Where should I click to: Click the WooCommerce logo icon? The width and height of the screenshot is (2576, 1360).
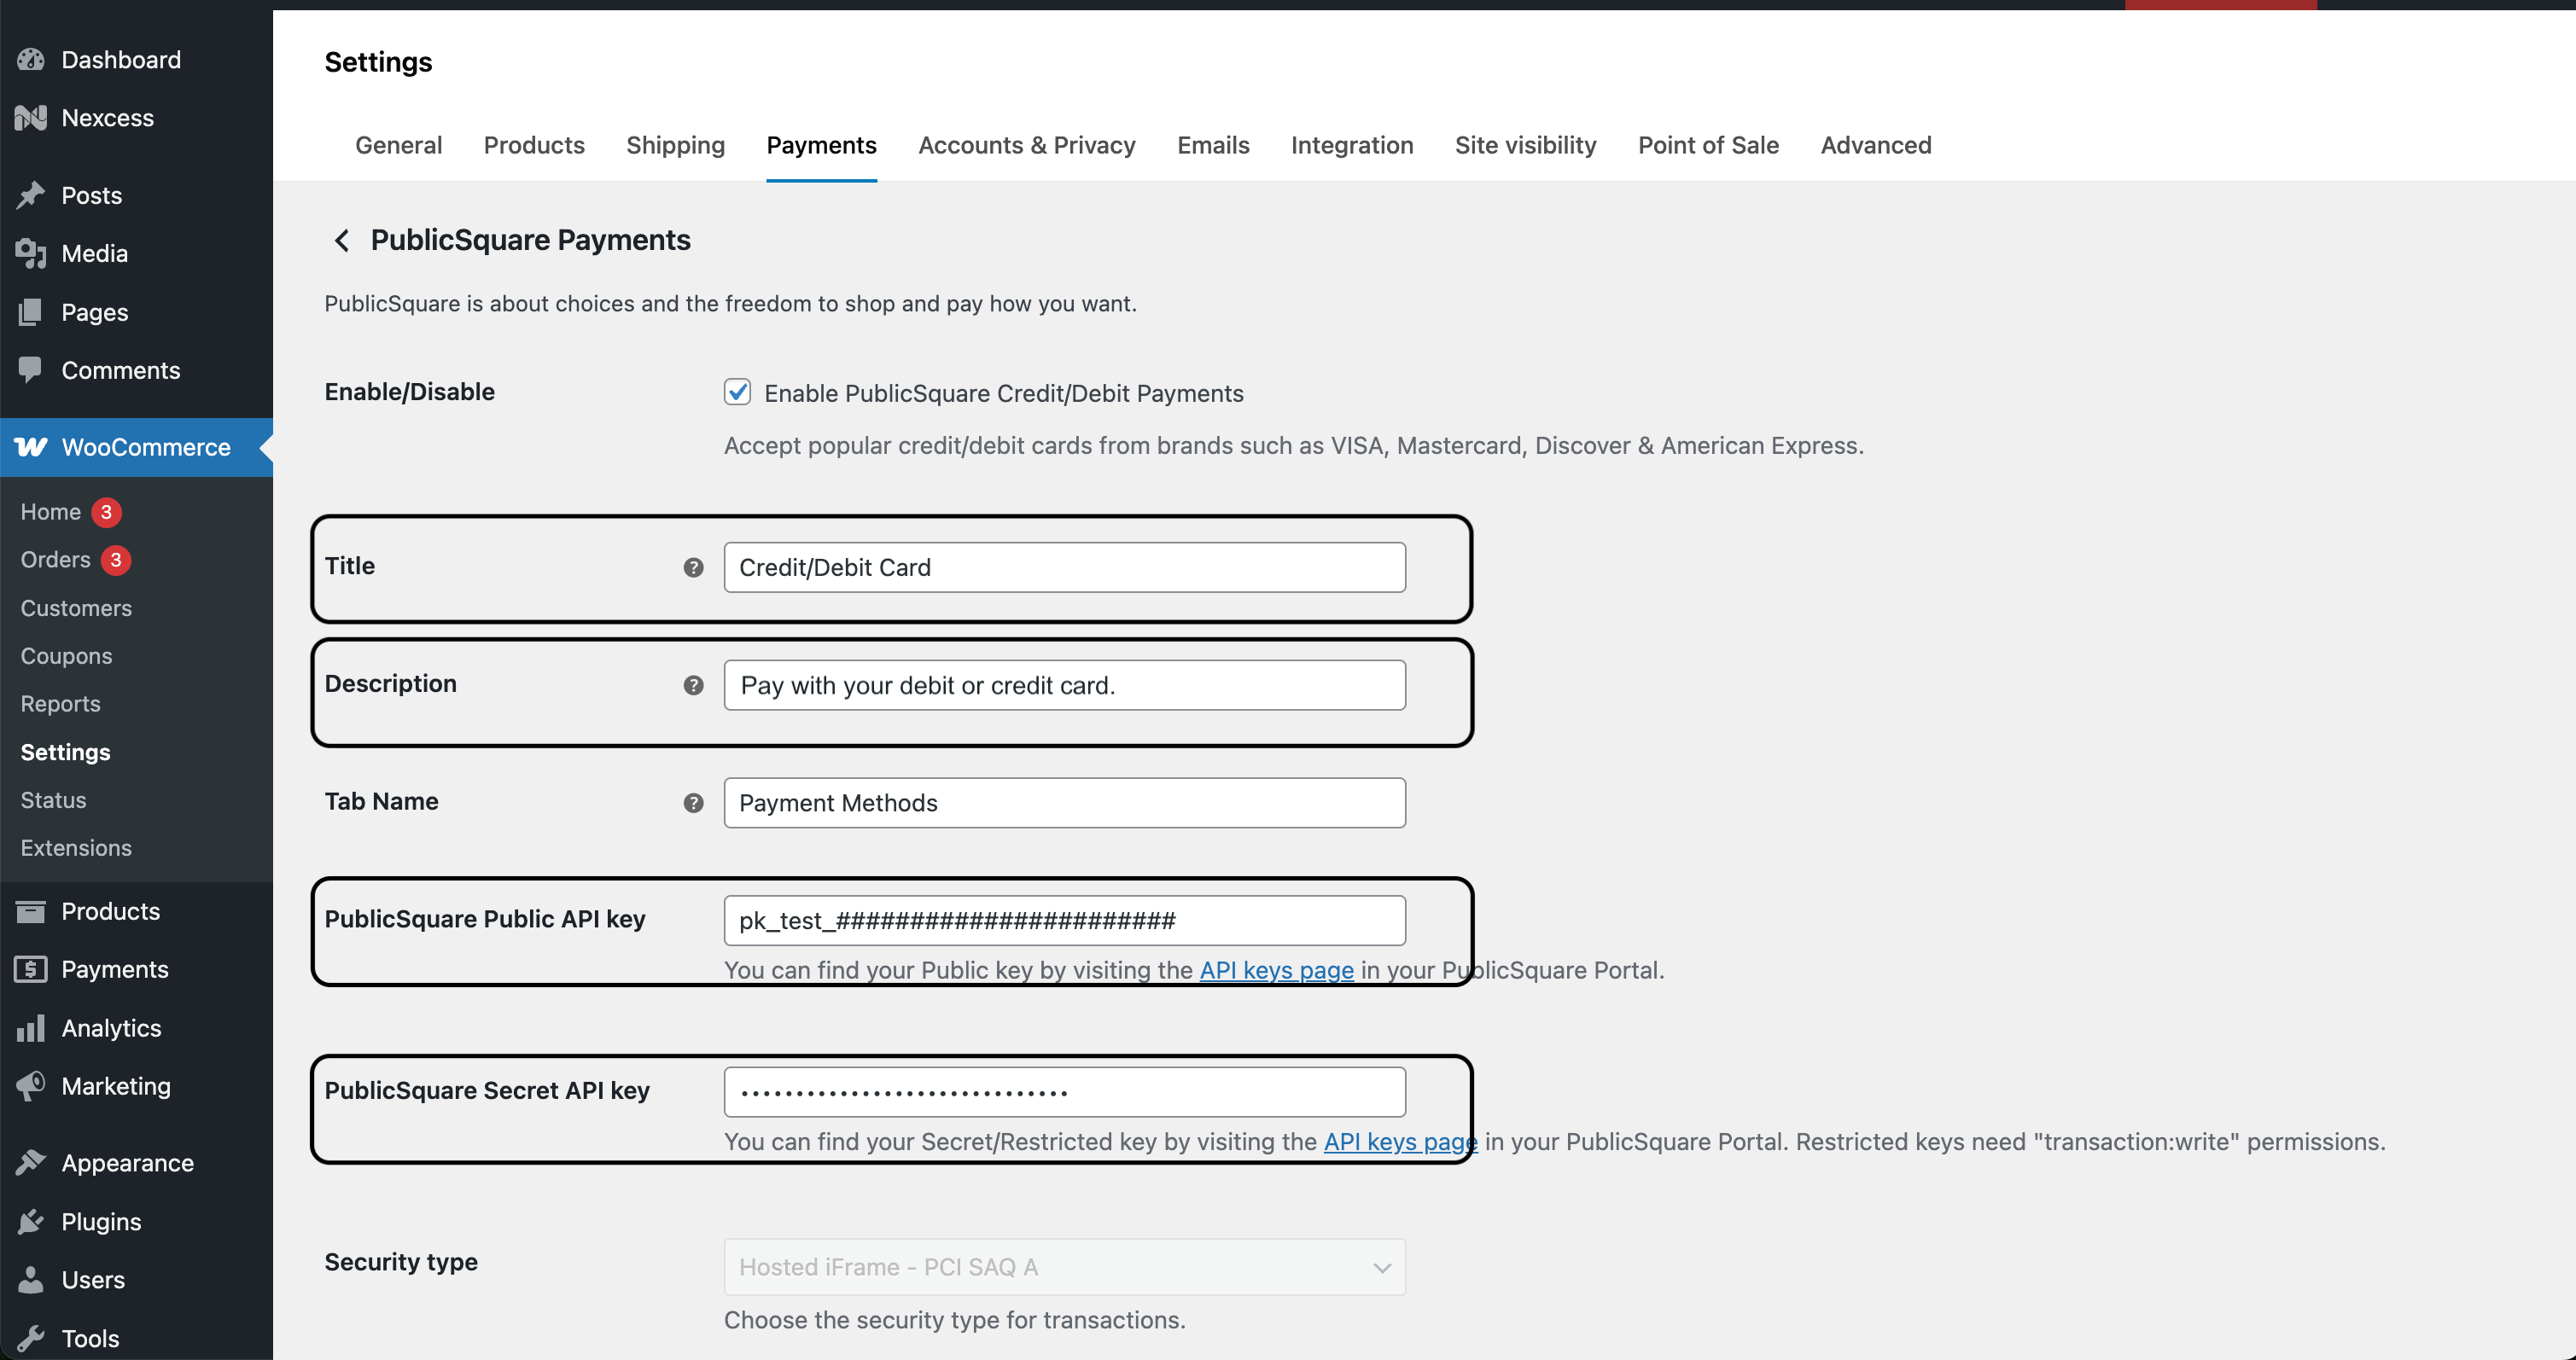tap(31, 447)
